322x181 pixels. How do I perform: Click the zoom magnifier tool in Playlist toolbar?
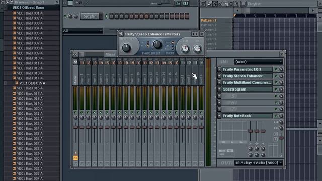236,4
